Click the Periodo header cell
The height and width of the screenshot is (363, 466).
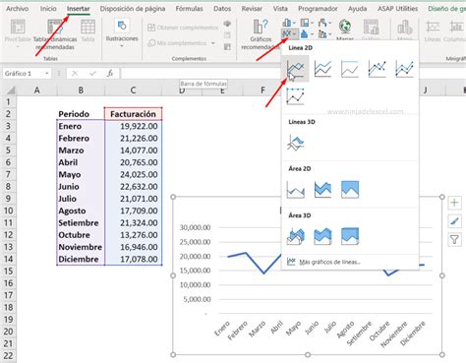click(81, 114)
